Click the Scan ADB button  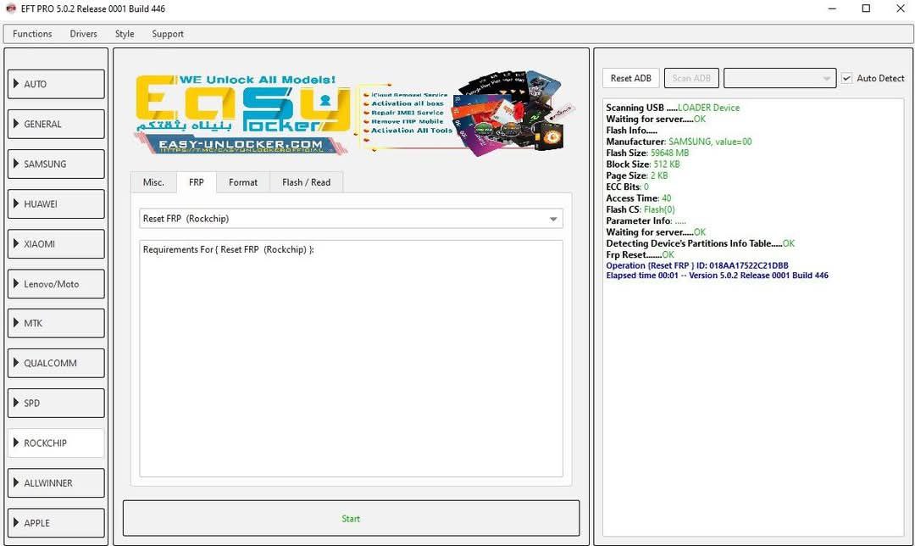(691, 78)
